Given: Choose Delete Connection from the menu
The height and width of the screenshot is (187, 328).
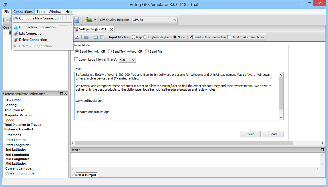Looking at the screenshot, I should [x=42, y=40].
